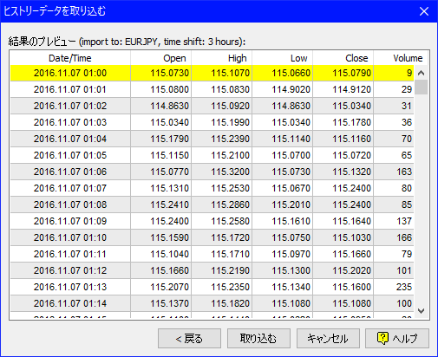The height and width of the screenshot is (357, 438).
Task: Select row 2016.11.07 01:02
Action: click(212, 106)
